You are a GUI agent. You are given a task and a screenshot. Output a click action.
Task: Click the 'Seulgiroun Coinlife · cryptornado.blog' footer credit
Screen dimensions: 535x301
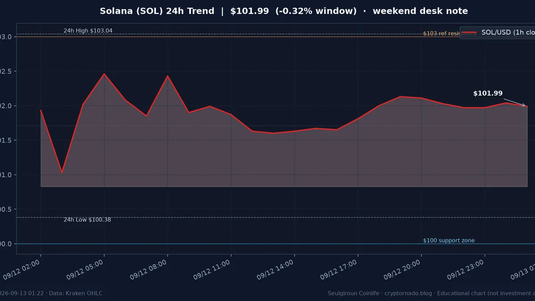tap(380, 293)
